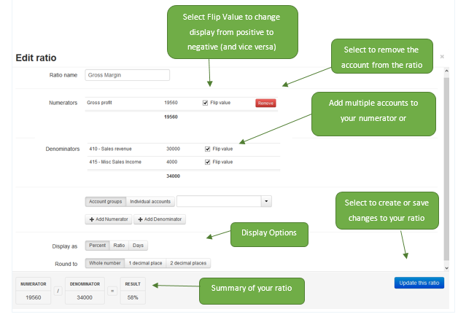The height and width of the screenshot is (317, 458).
Task: Click Update this ratio button
Action: point(419,283)
